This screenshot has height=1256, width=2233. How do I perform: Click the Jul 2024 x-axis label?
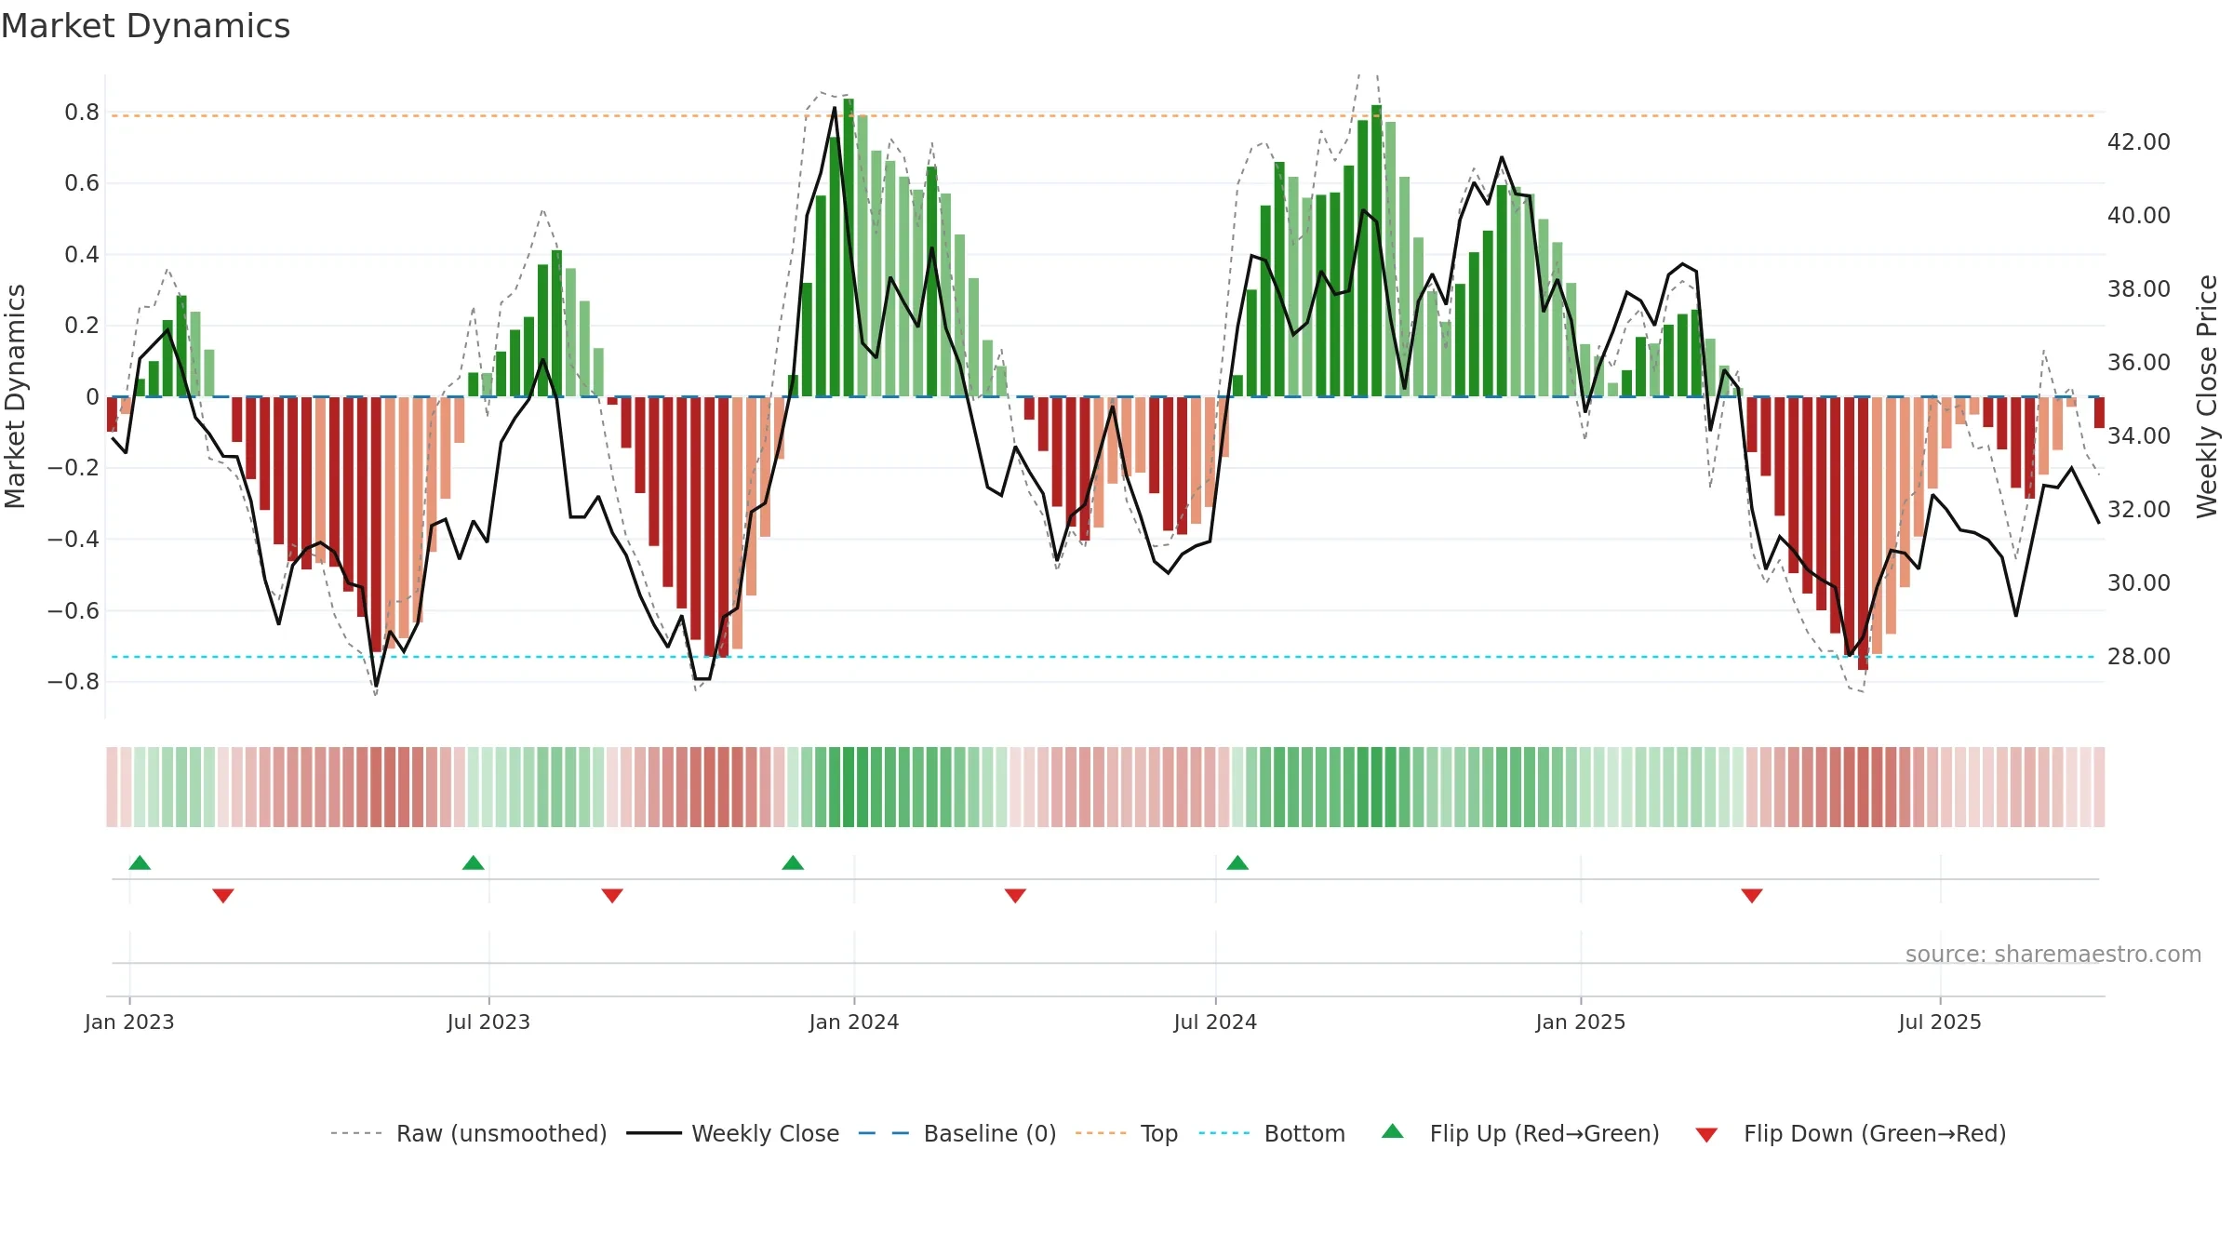point(1215,1022)
